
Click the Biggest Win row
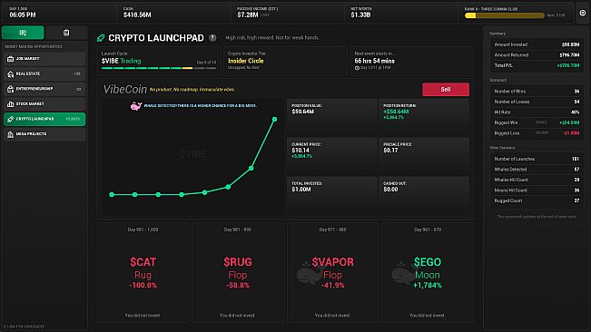[537, 122]
